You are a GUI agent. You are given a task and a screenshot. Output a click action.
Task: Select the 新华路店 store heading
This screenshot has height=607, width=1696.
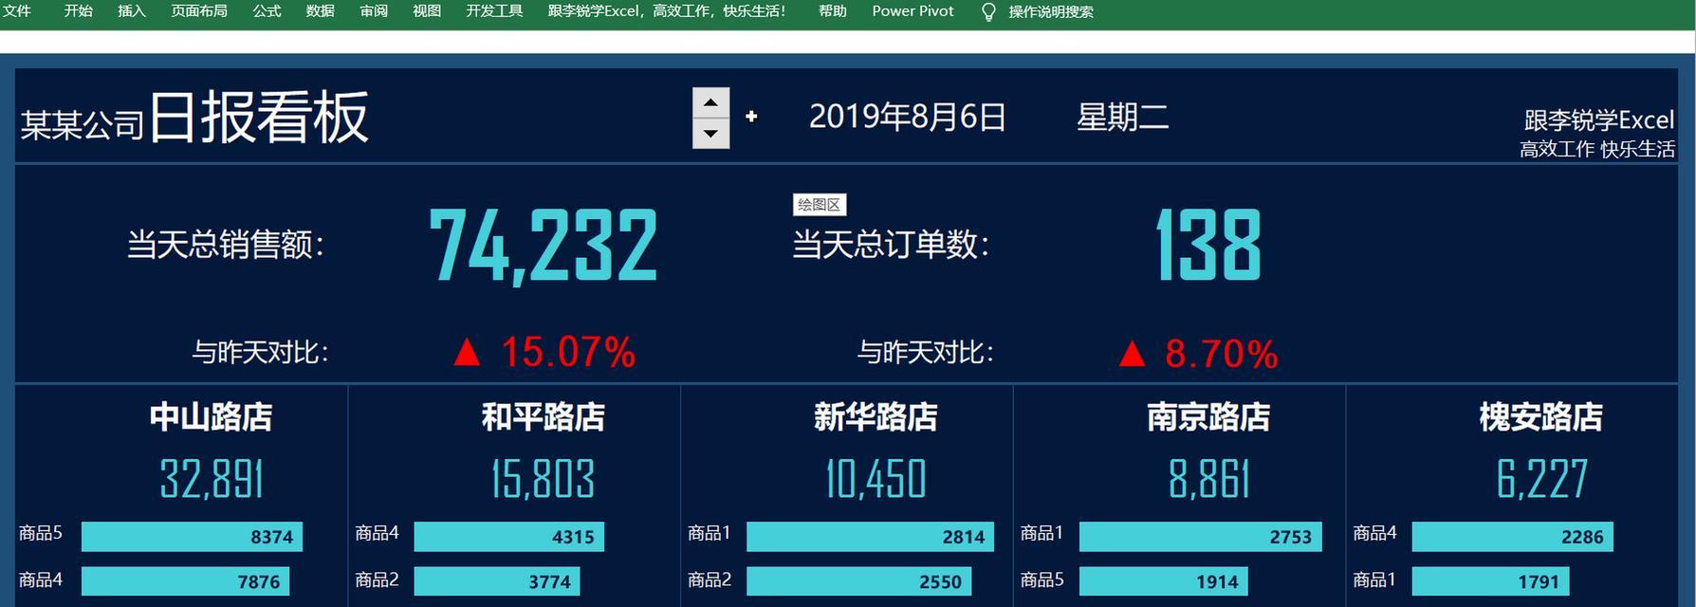point(876,417)
